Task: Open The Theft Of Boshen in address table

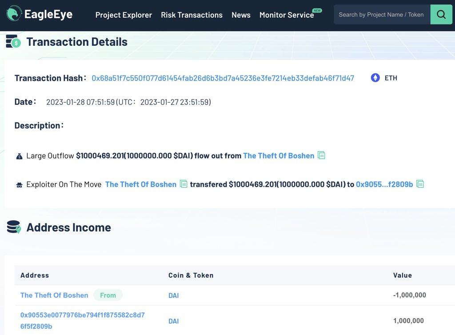Action: coord(54,295)
